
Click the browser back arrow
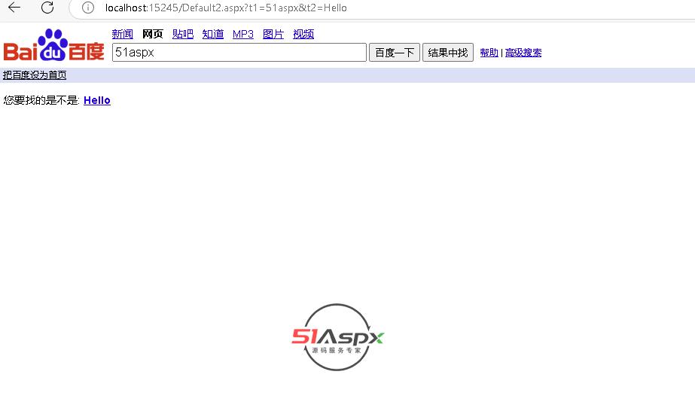coord(14,8)
